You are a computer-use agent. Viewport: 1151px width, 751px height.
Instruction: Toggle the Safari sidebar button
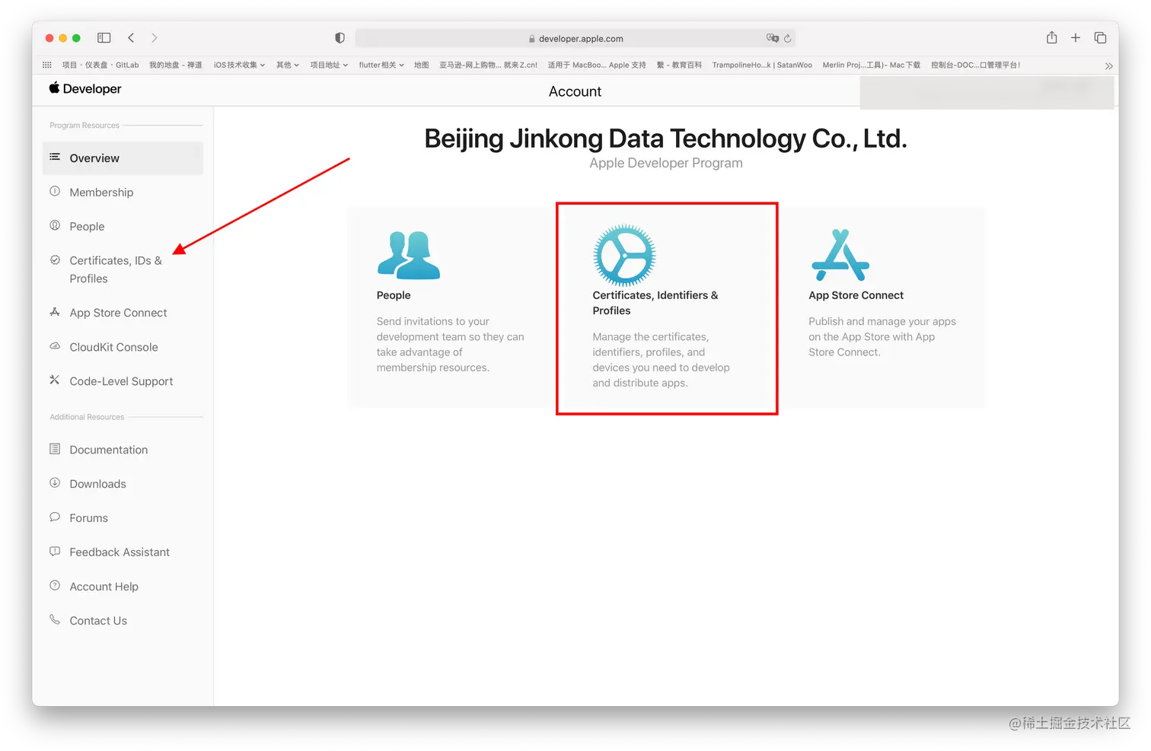(104, 38)
